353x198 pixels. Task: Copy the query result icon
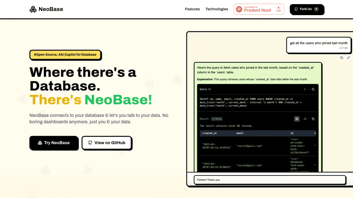pos(313,119)
